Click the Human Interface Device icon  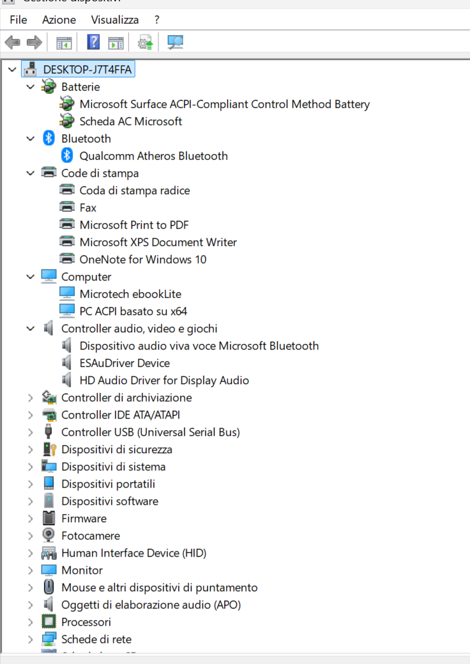[x=49, y=553]
